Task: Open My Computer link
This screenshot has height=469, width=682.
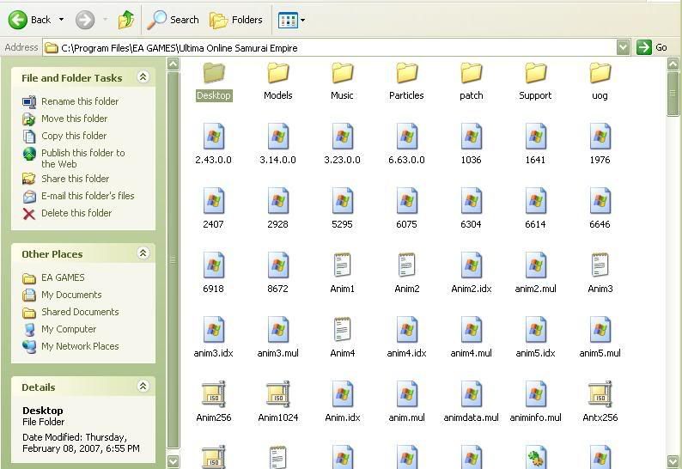Action: pyautogui.click(x=59, y=329)
